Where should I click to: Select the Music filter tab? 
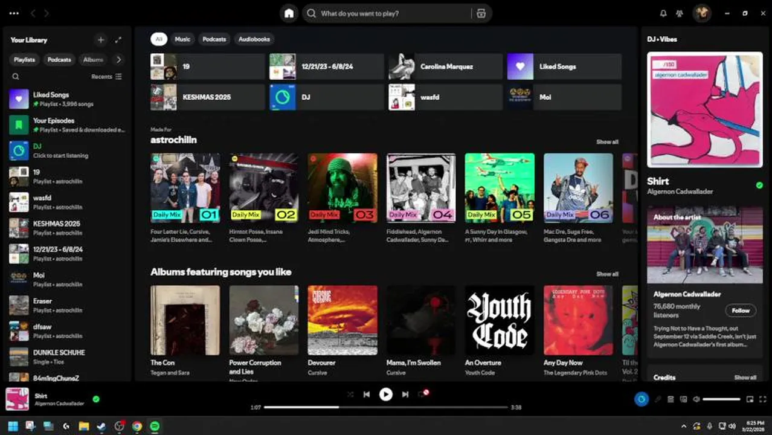coord(182,39)
